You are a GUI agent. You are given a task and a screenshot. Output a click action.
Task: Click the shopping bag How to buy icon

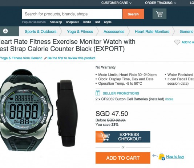[162, 157]
